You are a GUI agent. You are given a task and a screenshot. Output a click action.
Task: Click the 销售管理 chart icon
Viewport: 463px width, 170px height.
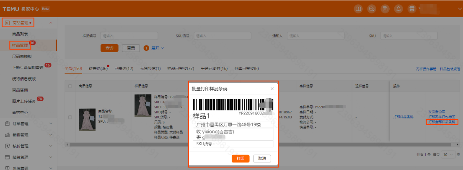click(x=8, y=135)
